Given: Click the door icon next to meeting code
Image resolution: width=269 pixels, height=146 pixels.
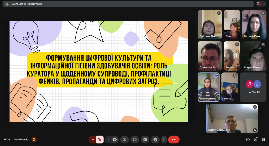Looking at the screenshot, I should coord(34,139).
